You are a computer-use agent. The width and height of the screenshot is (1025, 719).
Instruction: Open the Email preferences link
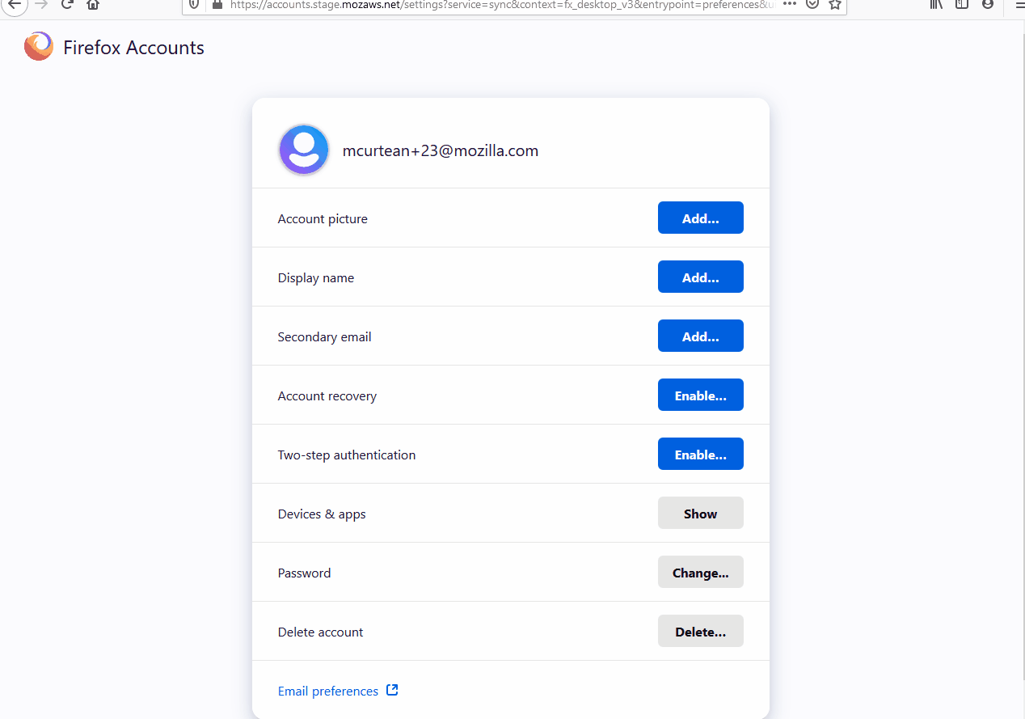pyautogui.click(x=328, y=691)
